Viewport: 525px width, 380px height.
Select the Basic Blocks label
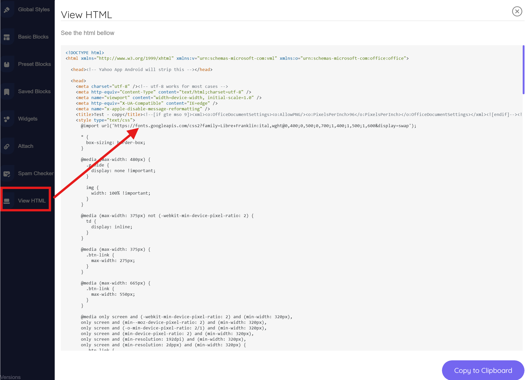pyautogui.click(x=33, y=37)
